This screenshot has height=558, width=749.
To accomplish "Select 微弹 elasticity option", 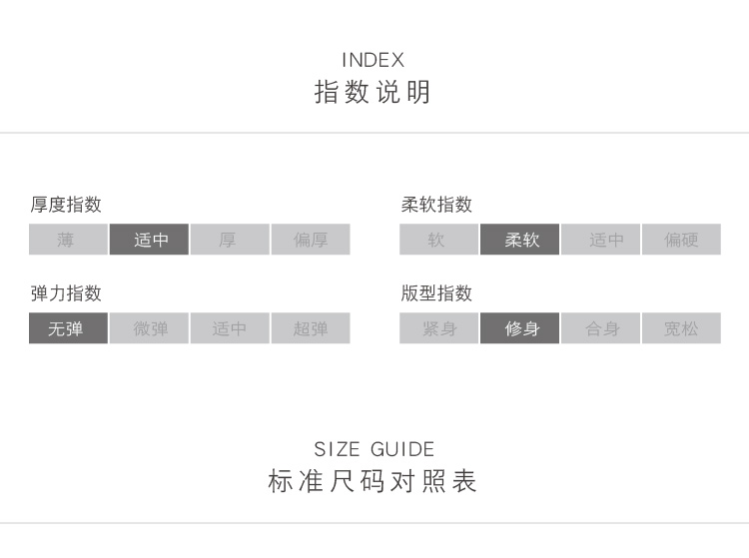I will 149,328.
